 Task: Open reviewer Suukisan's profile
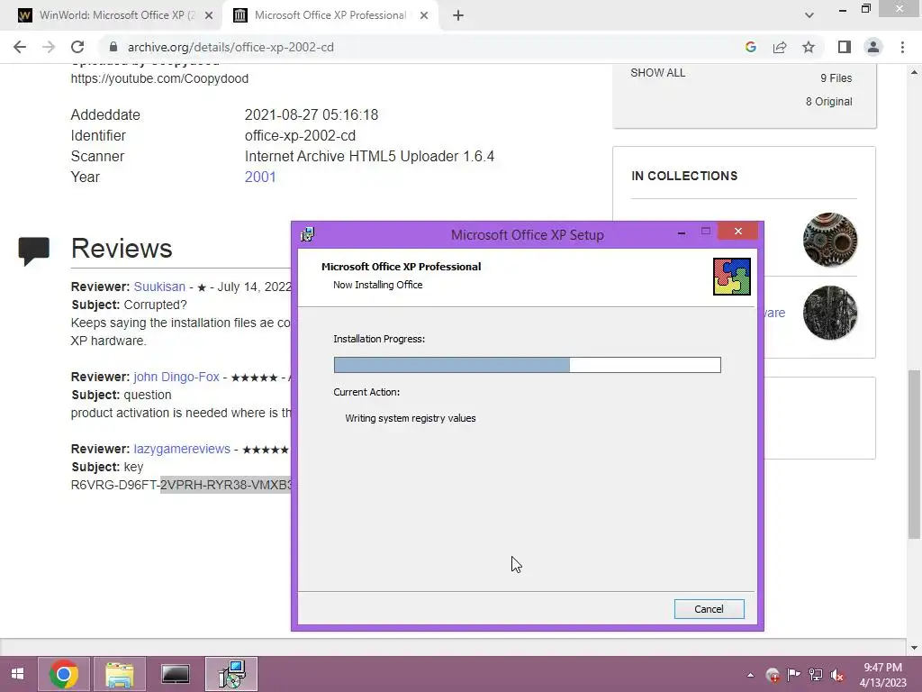159,287
